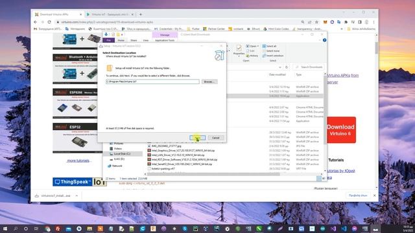Open Application Tools ribbon tab
This screenshot has height=233, width=415.
(165, 40)
